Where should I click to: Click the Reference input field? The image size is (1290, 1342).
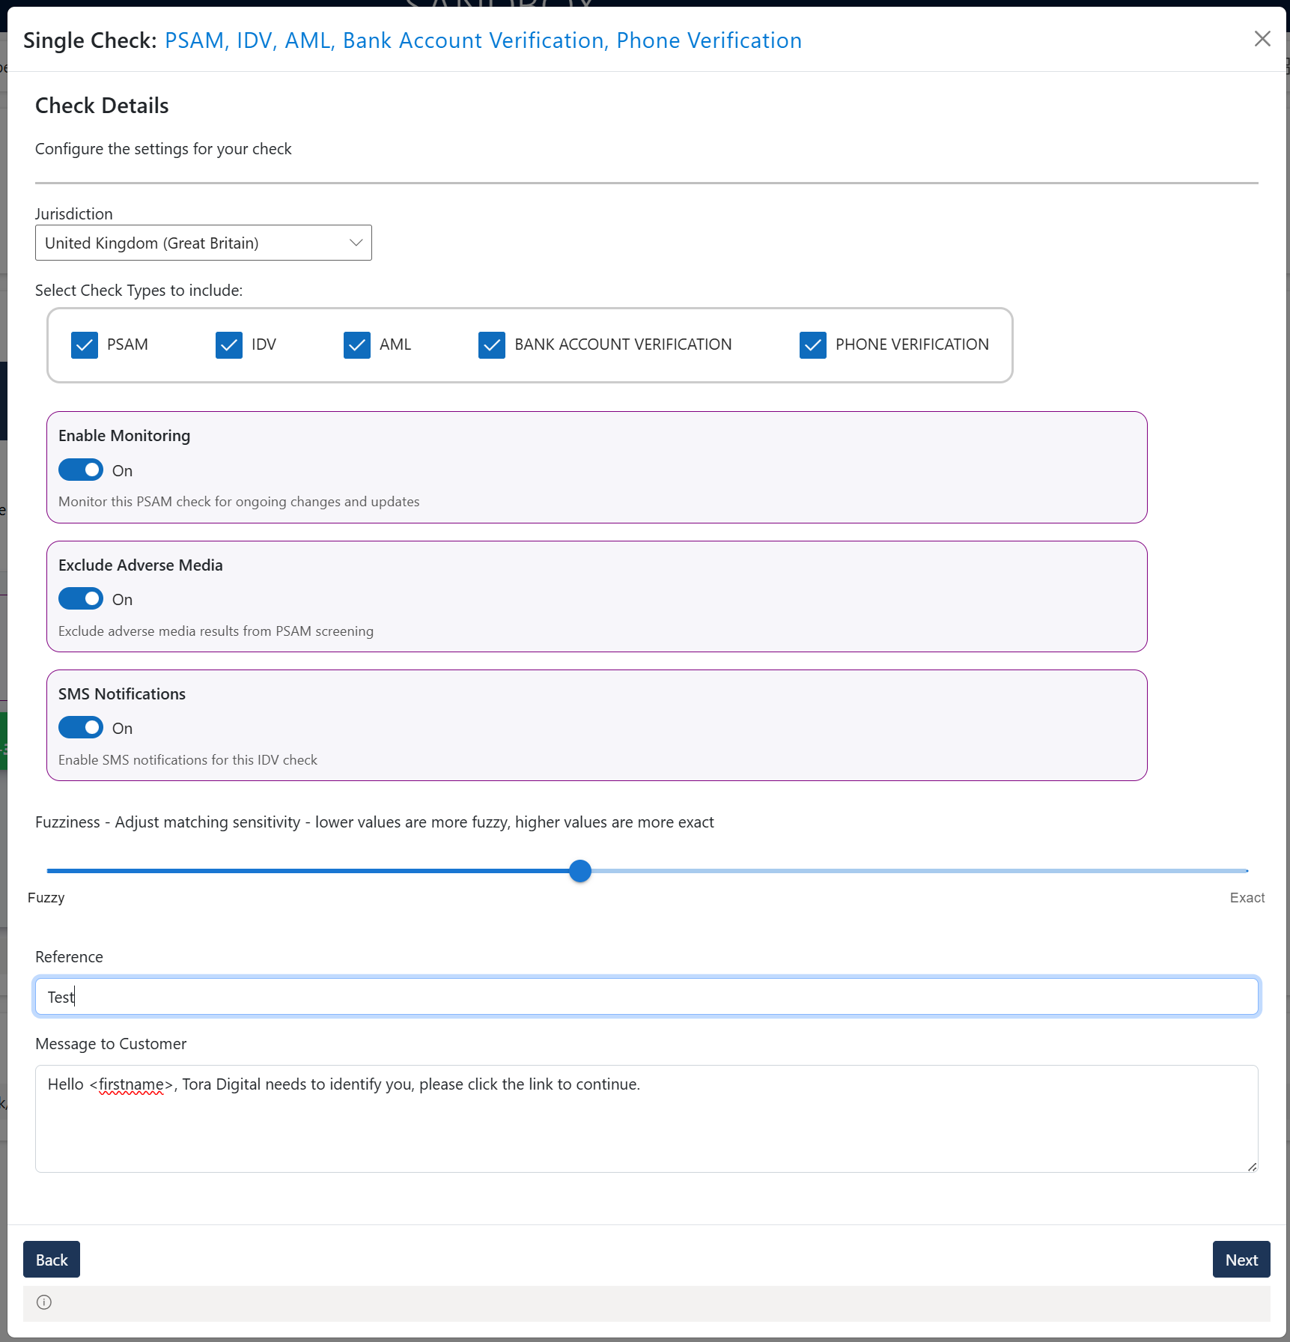point(647,997)
